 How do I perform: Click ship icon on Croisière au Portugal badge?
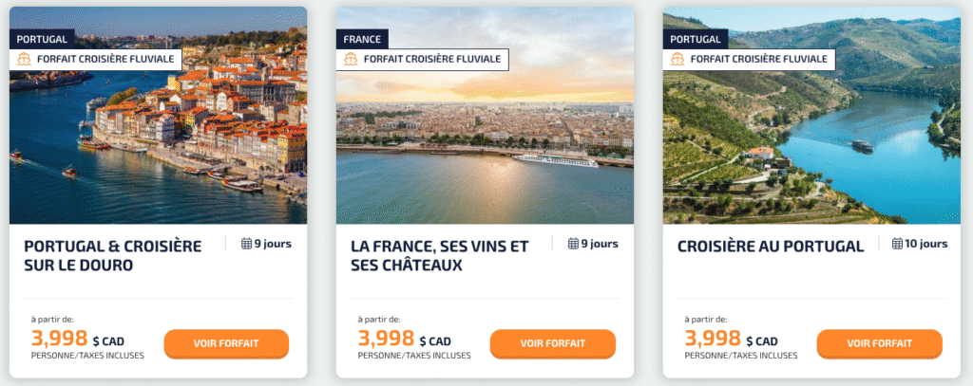pyautogui.click(x=679, y=59)
